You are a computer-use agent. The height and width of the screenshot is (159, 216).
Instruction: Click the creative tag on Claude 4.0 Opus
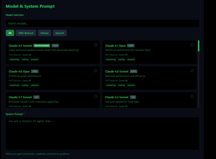(x=35, y=85)
